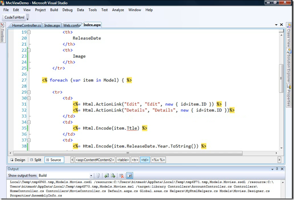Viewport: 294px width, 200px height.
Task: Open the Show output from dropdown
Action: pos(91,176)
